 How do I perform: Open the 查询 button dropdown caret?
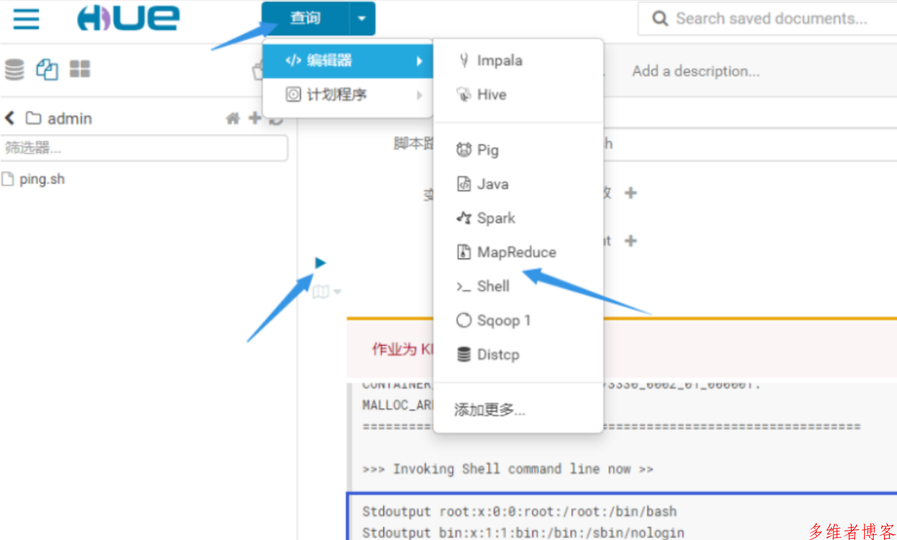[x=362, y=18]
